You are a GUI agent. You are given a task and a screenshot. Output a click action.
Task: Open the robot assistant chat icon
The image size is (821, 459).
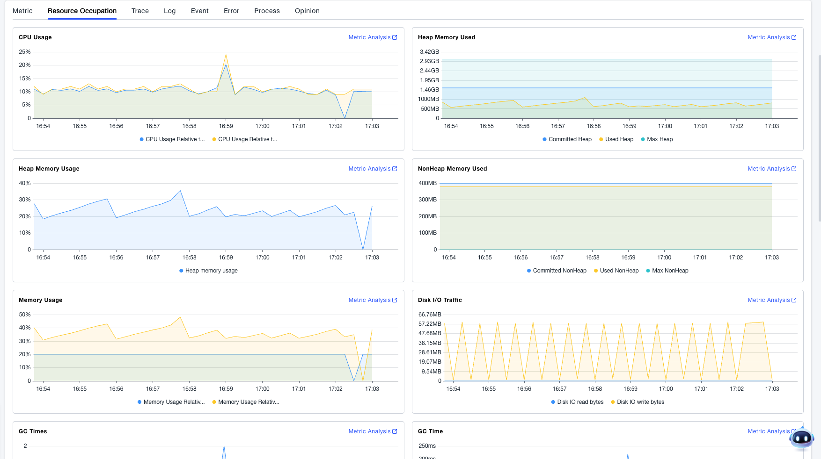click(x=801, y=438)
